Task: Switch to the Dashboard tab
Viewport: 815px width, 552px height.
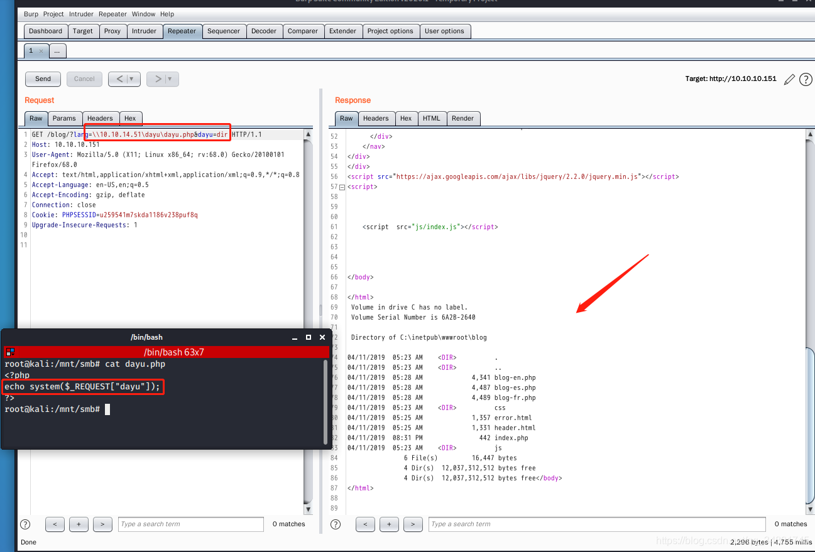Action: [45, 31]
